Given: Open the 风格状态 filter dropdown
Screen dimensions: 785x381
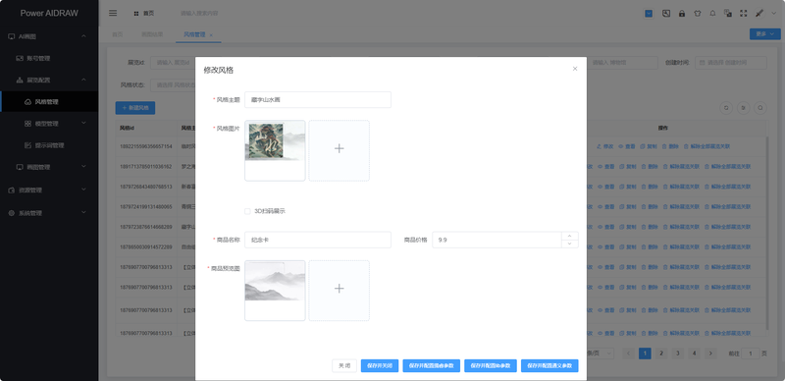Looking at the screenshot, I should pos(173,84).
